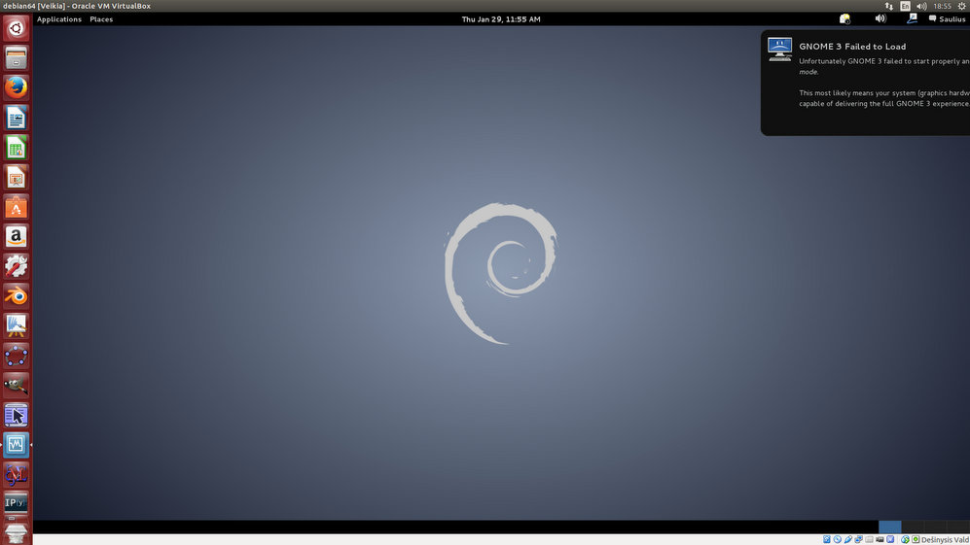Open Firefox from the Ubuntu launcher
The image size is (970, 545).
[16, 87]
